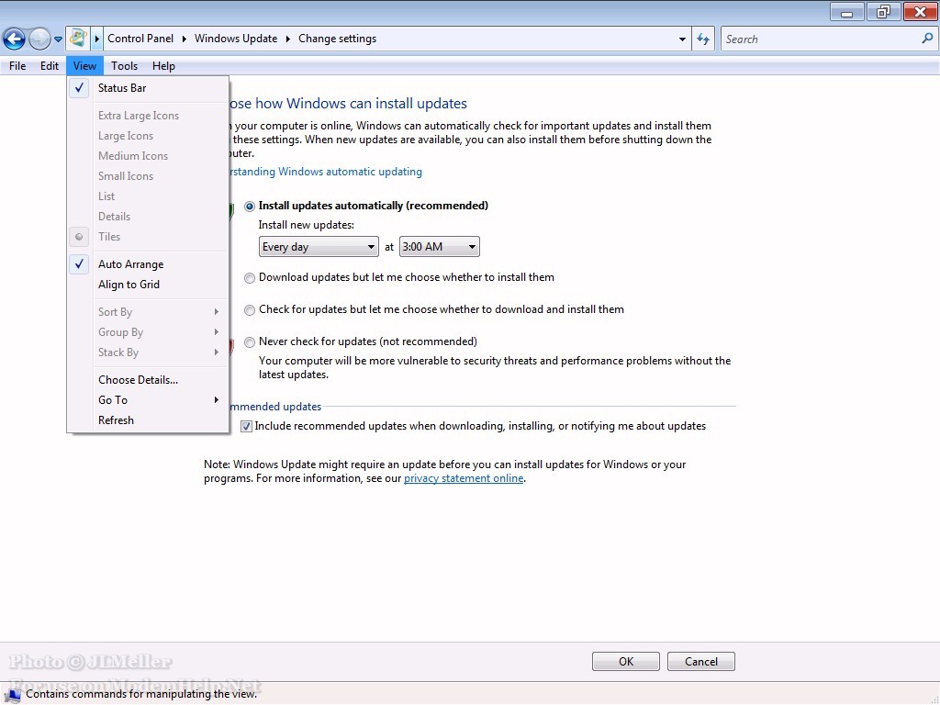Click the magnifying glass search icon
This screenshot has height=705, width=940.
927,39
